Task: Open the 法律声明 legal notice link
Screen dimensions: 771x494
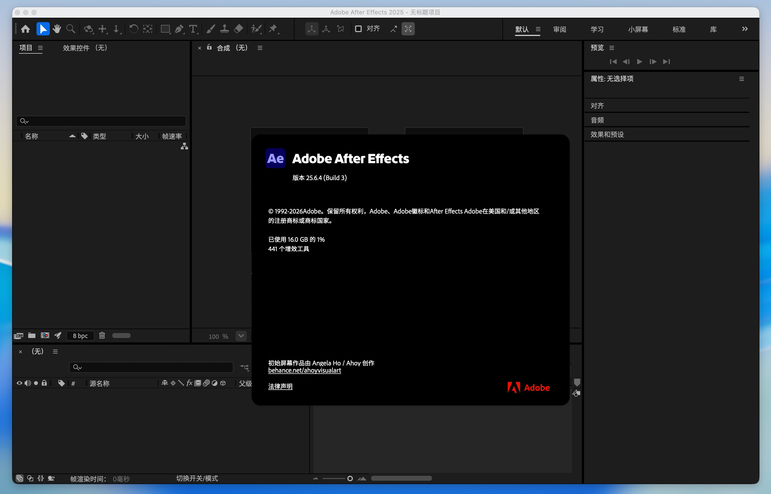Action: point(280,386)
